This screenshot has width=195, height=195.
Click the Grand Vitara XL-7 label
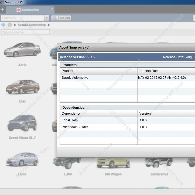22,138
